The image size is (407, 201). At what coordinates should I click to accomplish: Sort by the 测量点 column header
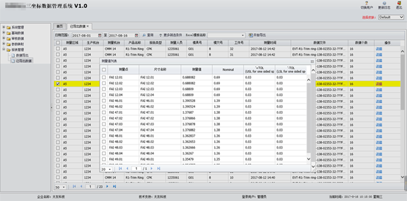[x=123, y=69]
